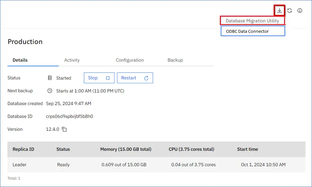
Task: Click the 0.609 out of 15.00 GB cell
Action: tap(124, 165)
